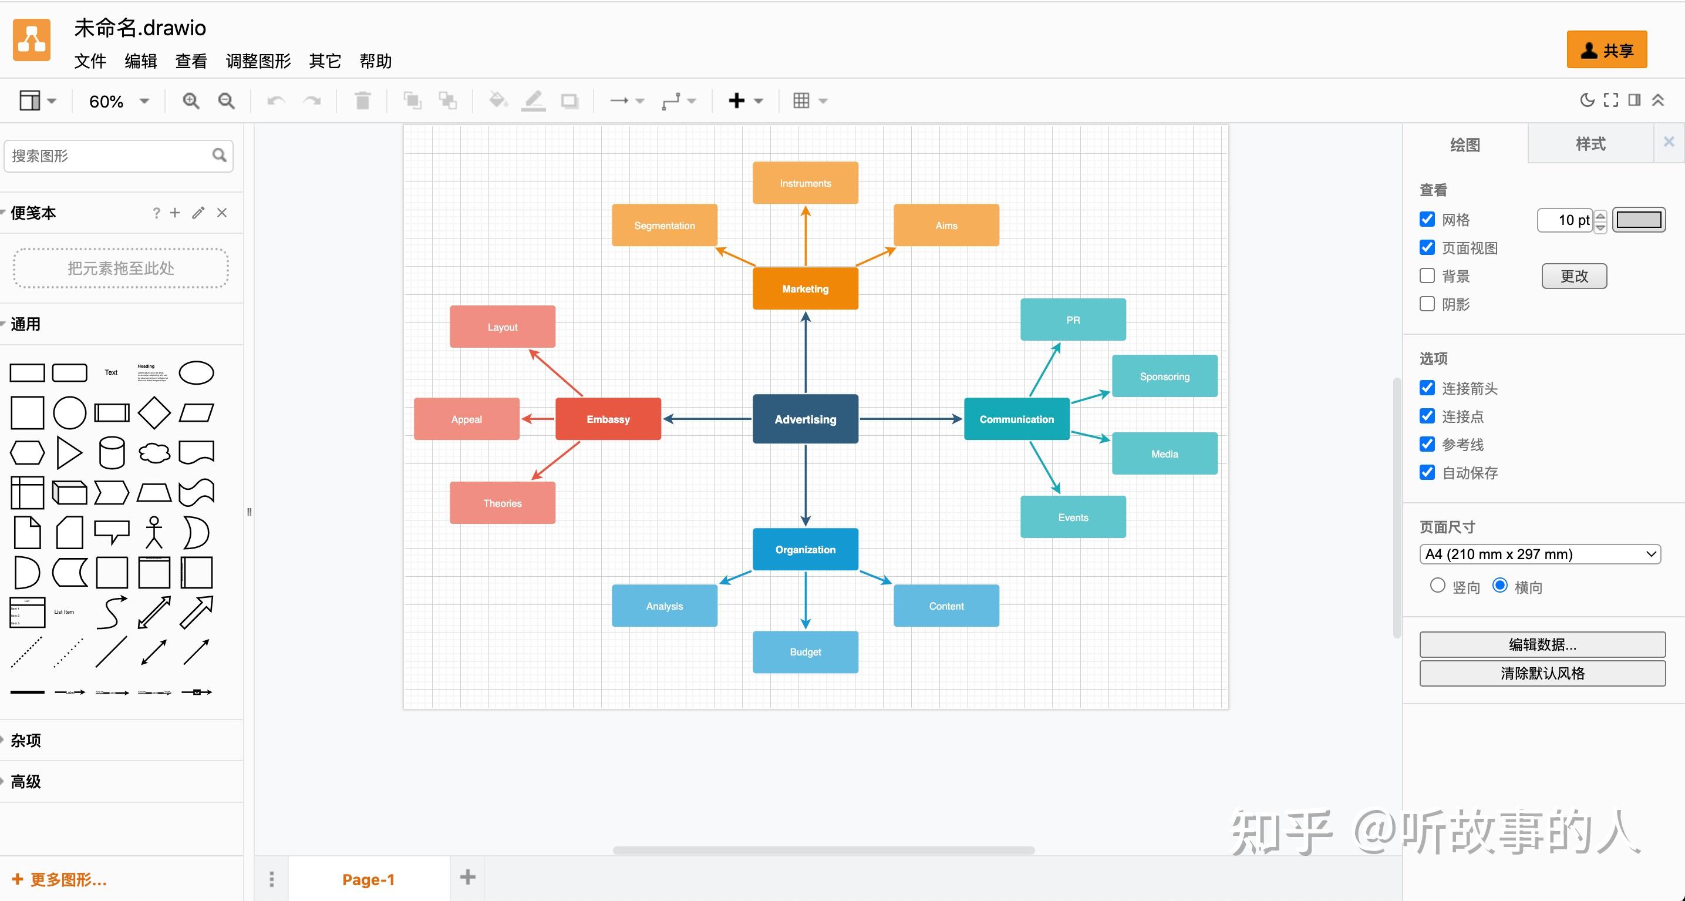Collapse the toolbar with double chevron icon
This screenshot has width=1685, height=901.
[x=1657, y=100]
